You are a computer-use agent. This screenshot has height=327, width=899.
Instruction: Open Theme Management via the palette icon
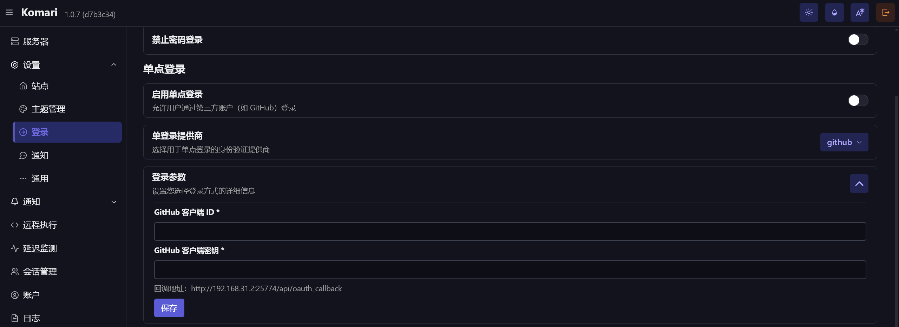[23, 109]
